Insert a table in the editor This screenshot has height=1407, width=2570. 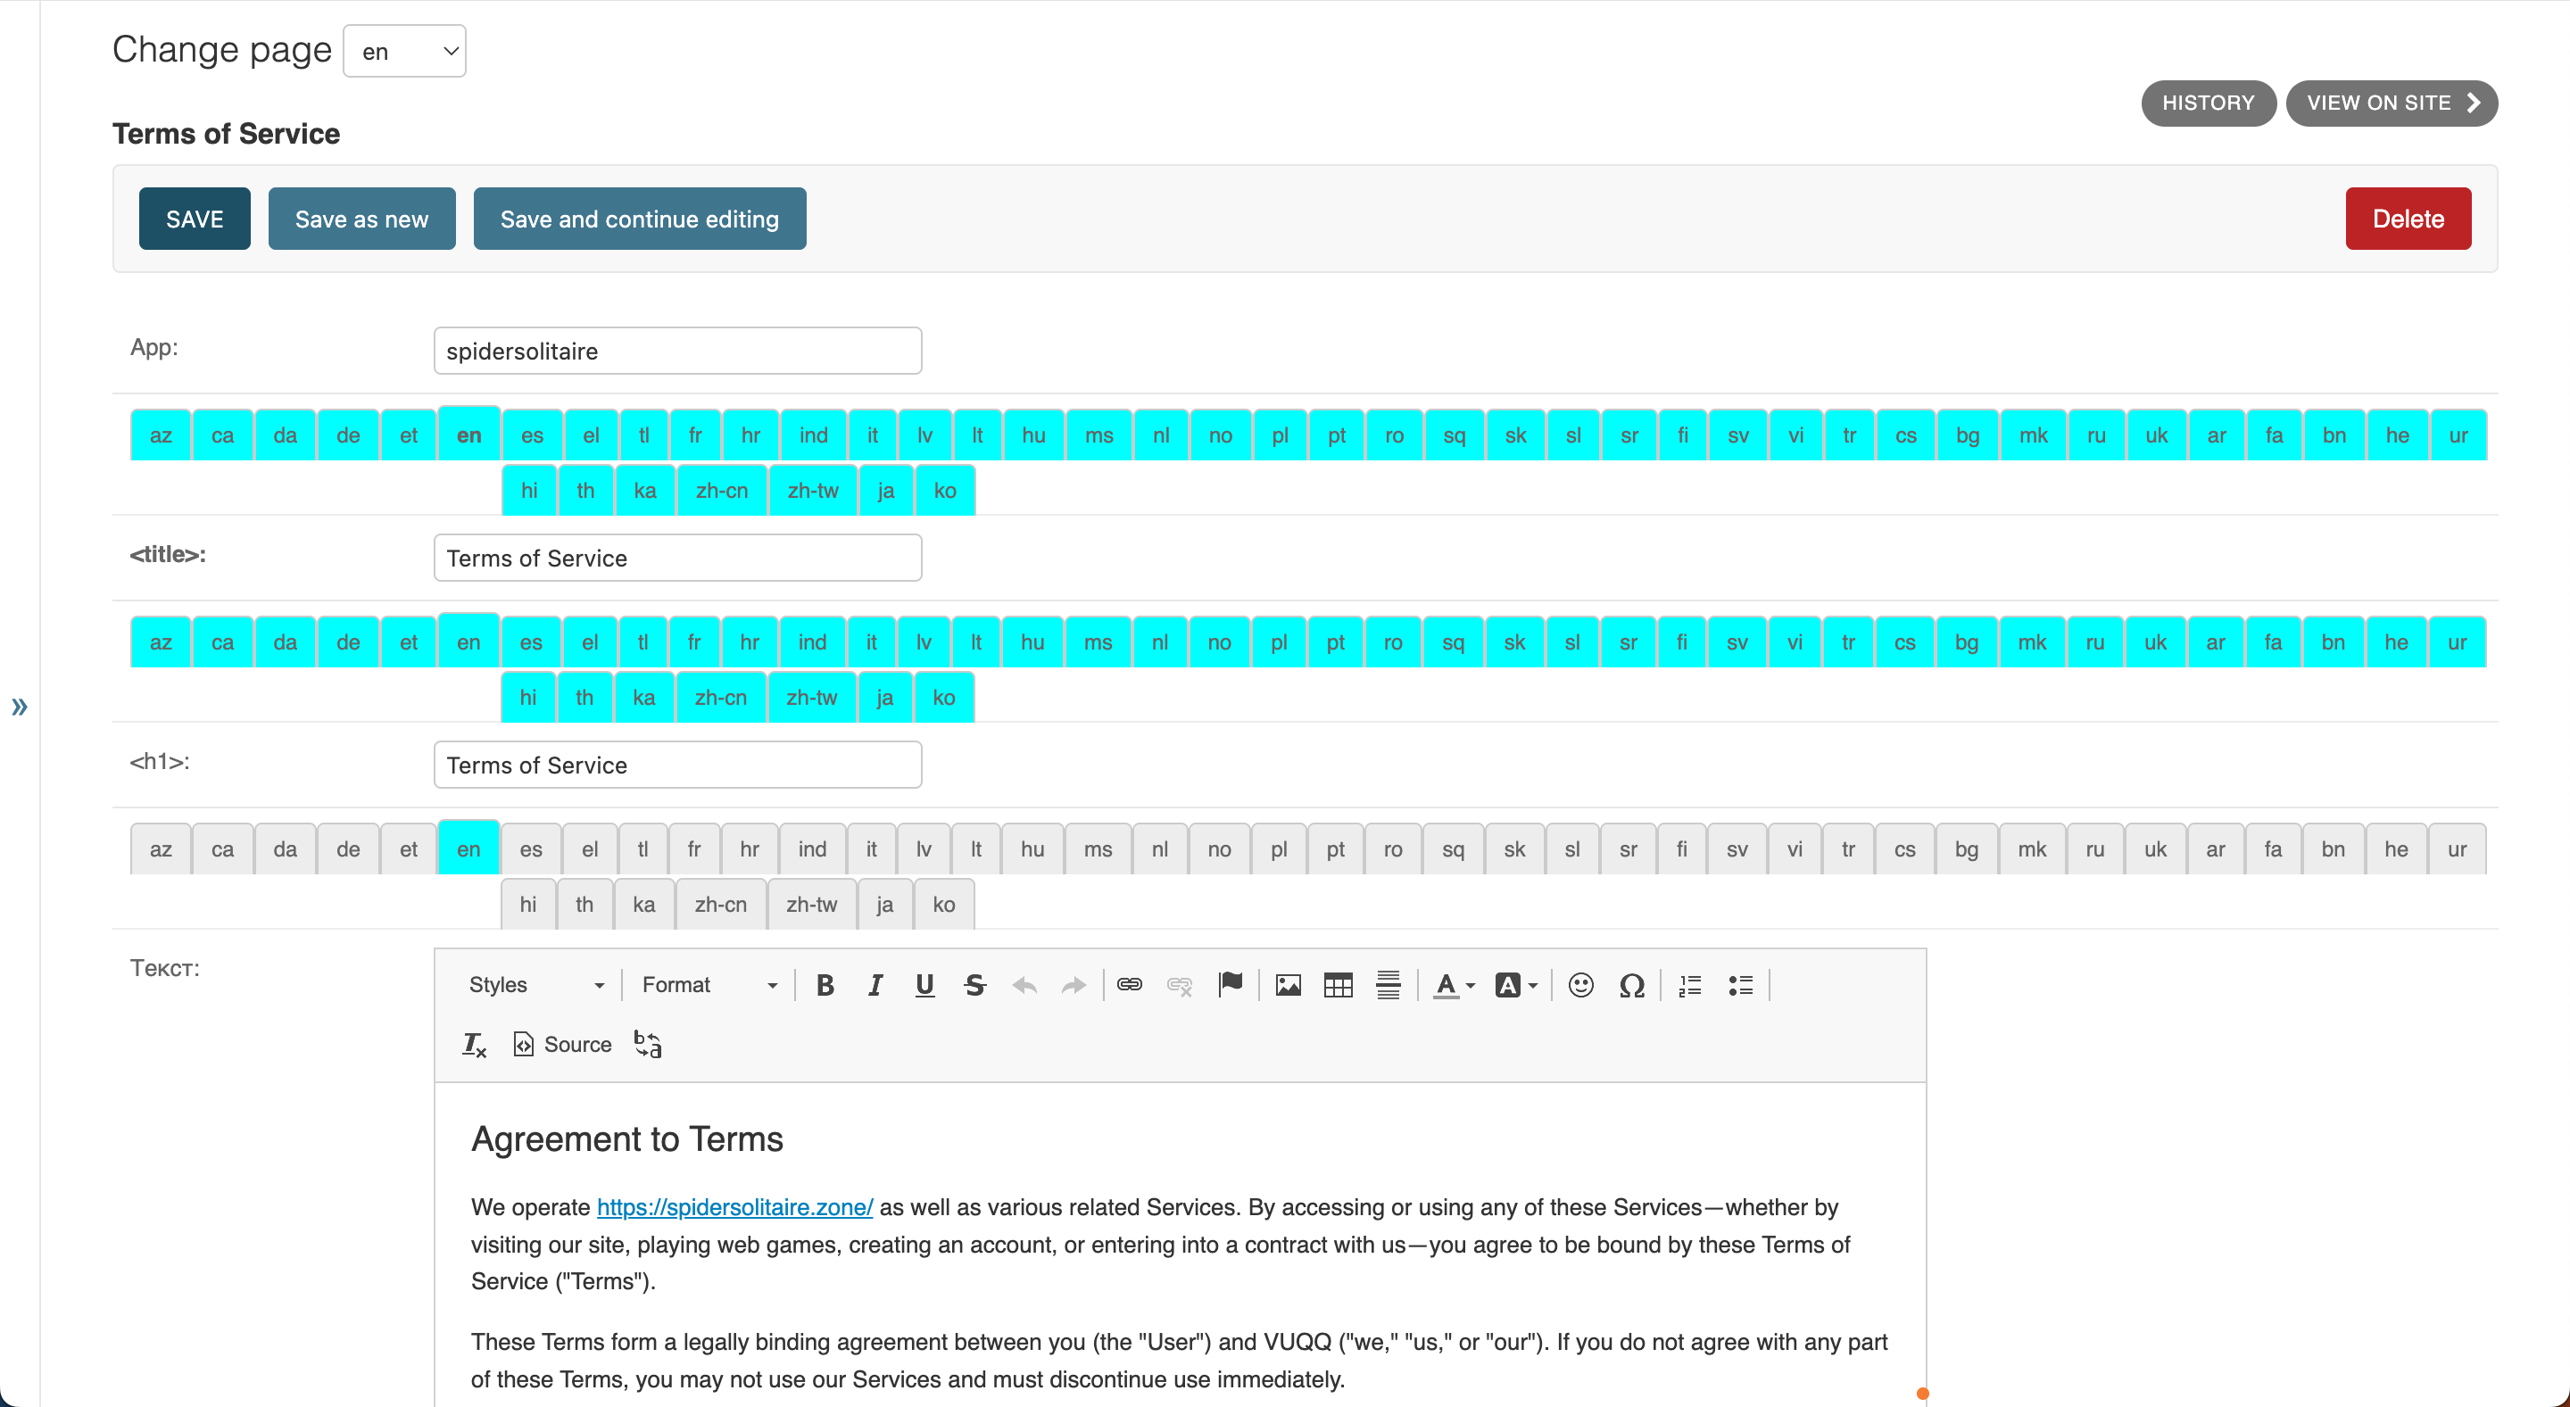pos(1337,985)
